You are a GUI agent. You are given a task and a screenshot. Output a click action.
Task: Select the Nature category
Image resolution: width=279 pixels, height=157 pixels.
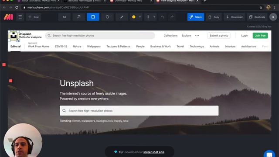click(x=77, y=47)
